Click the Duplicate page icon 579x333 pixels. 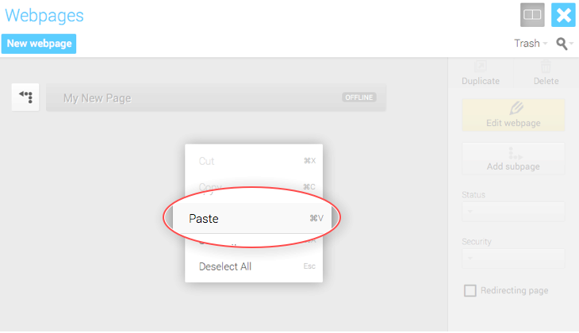click(481, 67)
